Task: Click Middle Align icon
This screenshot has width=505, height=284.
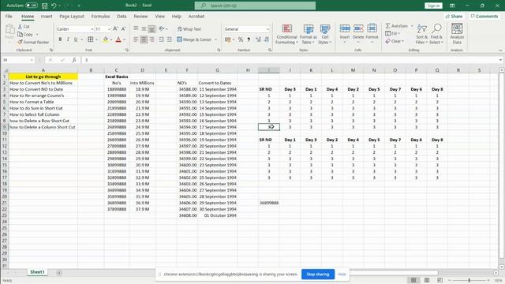Action: pos(144,29)
